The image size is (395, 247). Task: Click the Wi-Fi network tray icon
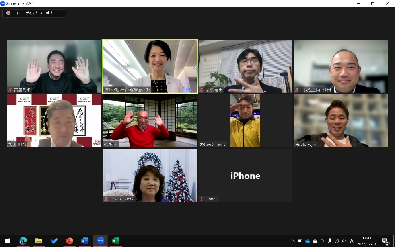point(337,241)
